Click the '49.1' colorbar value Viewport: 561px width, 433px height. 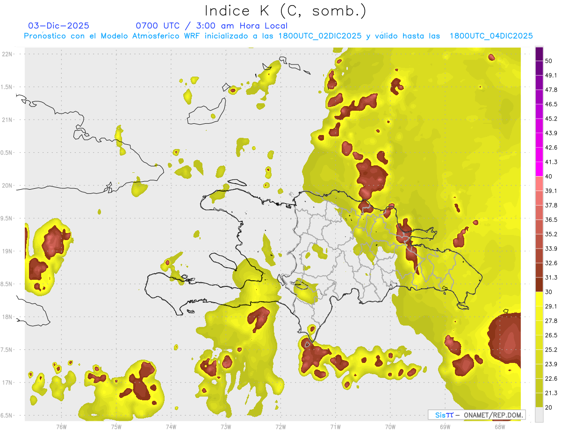[552, 75]
